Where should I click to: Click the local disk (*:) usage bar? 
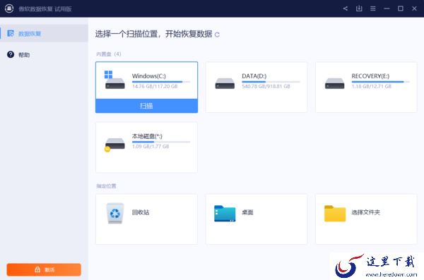[161, 142]
